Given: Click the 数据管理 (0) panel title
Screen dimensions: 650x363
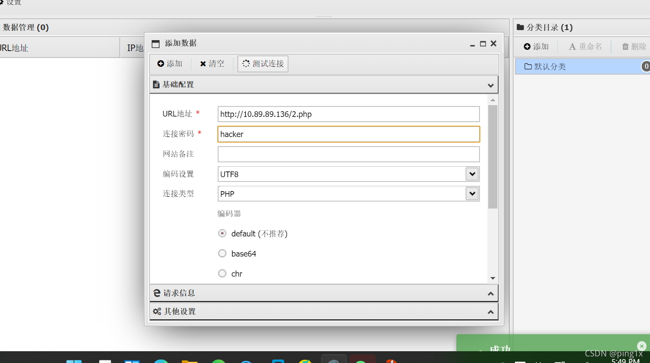Looking at the screenshot, I should (x=26, y=27).
